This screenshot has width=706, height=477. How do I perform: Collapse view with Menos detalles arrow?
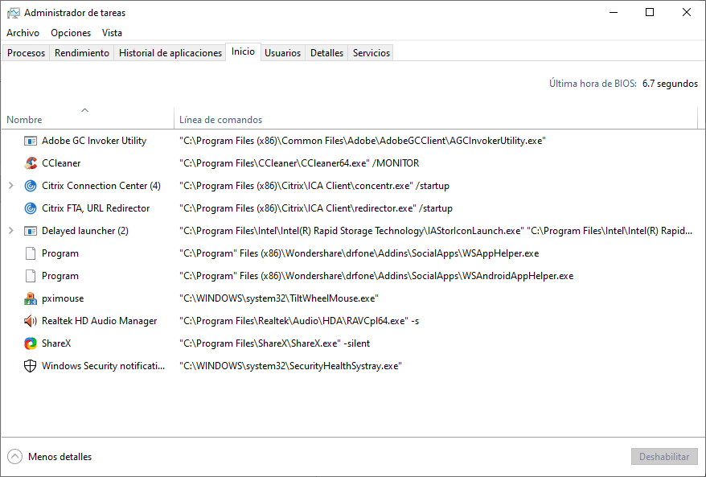14,457
